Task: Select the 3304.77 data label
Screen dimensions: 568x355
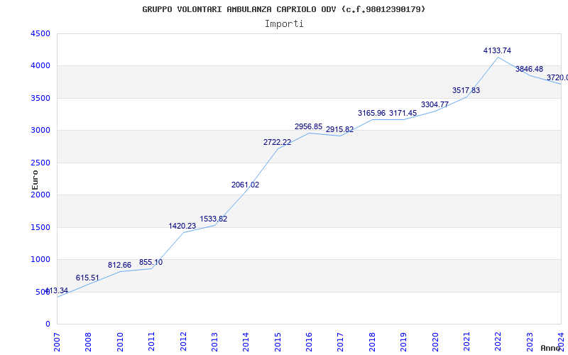Action: [435, 104]
